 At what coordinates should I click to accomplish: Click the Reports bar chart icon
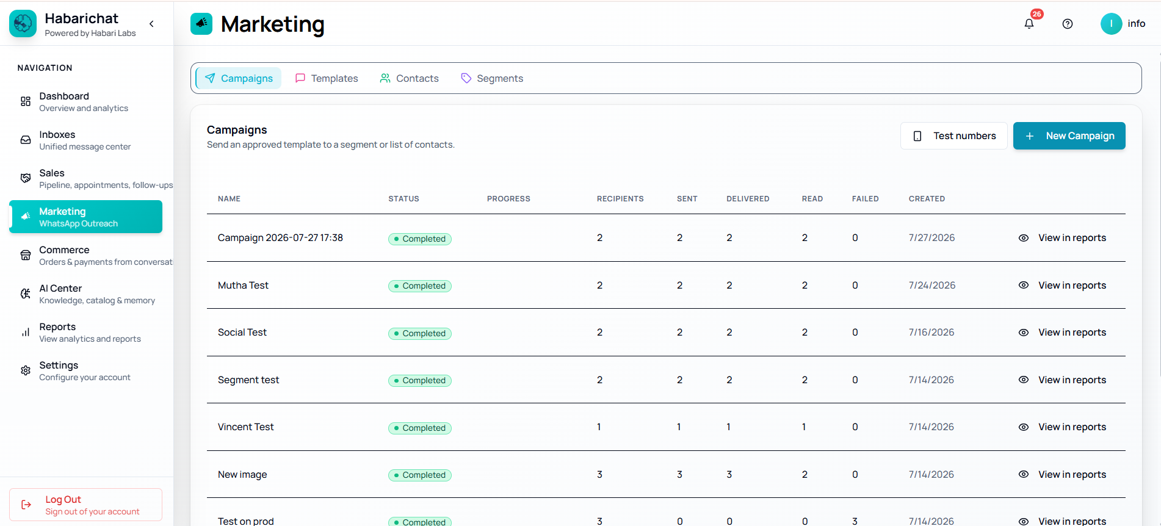[x=26, y=332]
